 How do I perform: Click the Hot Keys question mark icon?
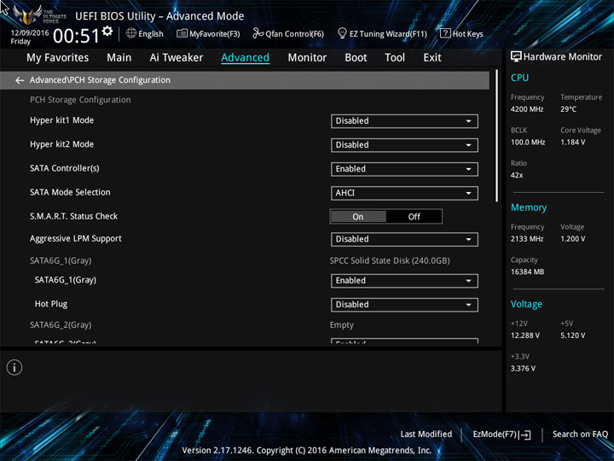click(445, 33)
